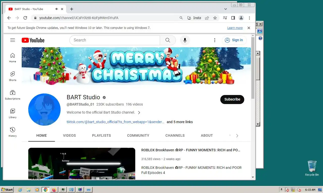Click the YouTube page vertical scrollbar thumb
The width and height of the screenshot is (323, 193).
coord(253,68)
